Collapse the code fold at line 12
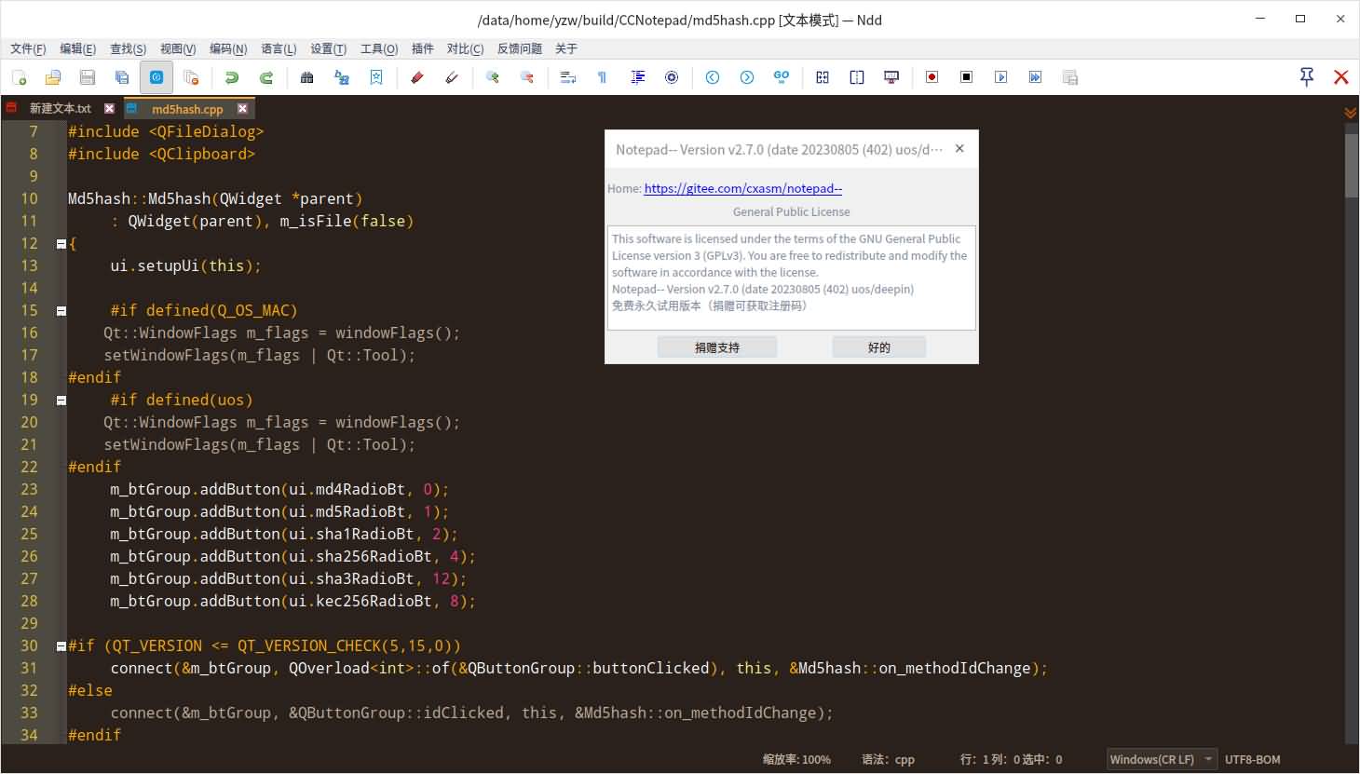Image resolution: width=1360 pixels, height=774 pixels. point(61,243)
